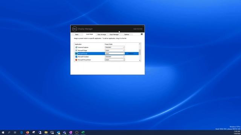Click the Microsoft Excel icon in the list
The width and height of the screenshot is (241, 135).
click(76, 54)
